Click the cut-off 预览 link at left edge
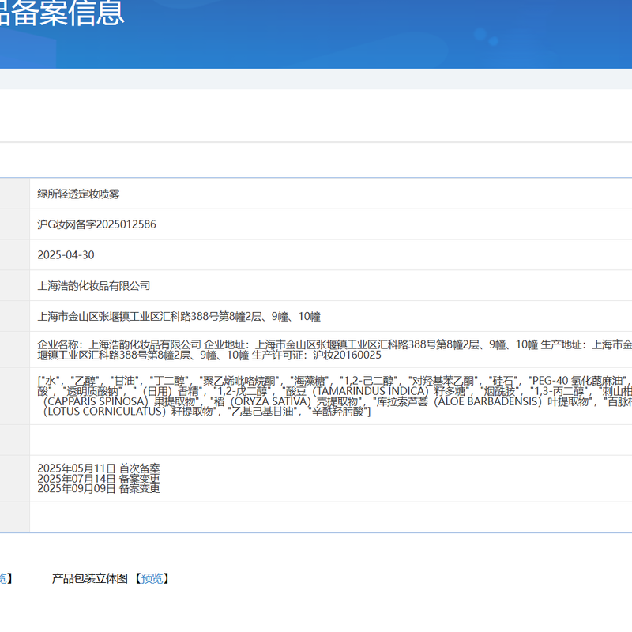 point(4,579)
